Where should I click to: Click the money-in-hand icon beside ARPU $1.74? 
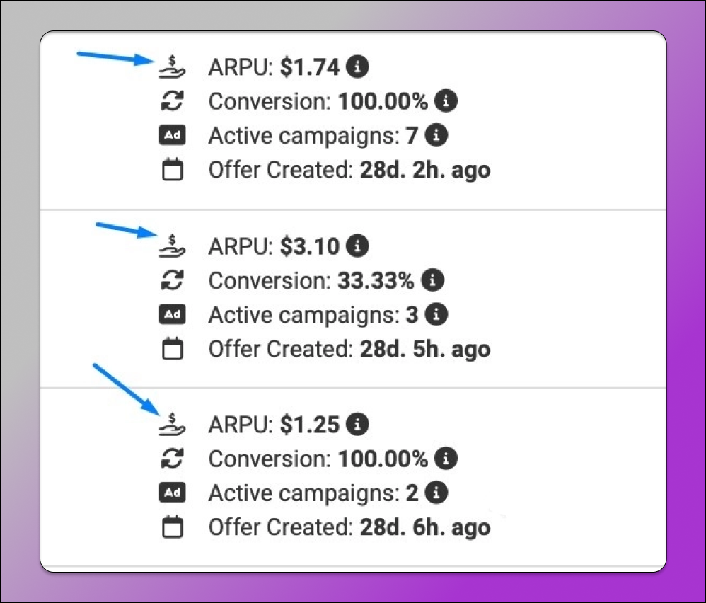171,67
